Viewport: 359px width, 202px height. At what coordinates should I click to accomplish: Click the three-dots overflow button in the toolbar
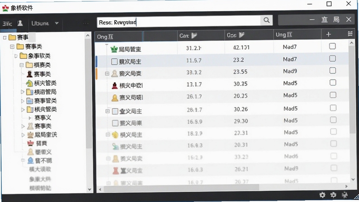pyautogui.click(x=86, y=23)
